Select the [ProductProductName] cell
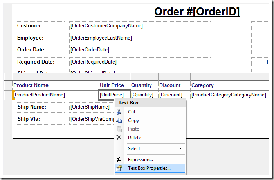 pyautogui.click(x=56, y=95)
